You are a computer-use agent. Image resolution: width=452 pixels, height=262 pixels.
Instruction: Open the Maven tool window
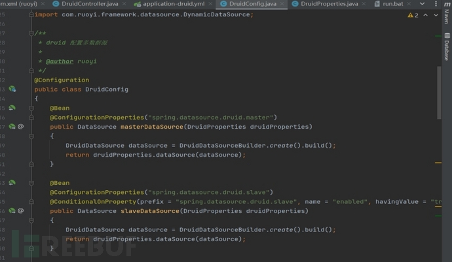coord(447,14)
